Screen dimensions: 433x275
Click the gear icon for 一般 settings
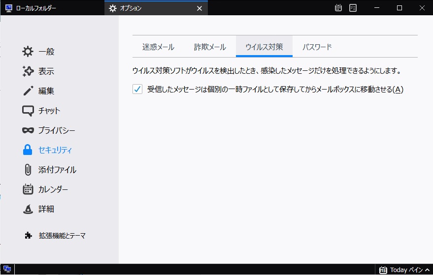pos(28,52)
